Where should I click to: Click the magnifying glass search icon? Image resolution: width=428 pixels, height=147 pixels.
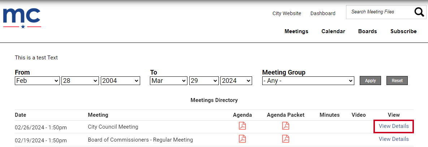(x=419, y=12)
